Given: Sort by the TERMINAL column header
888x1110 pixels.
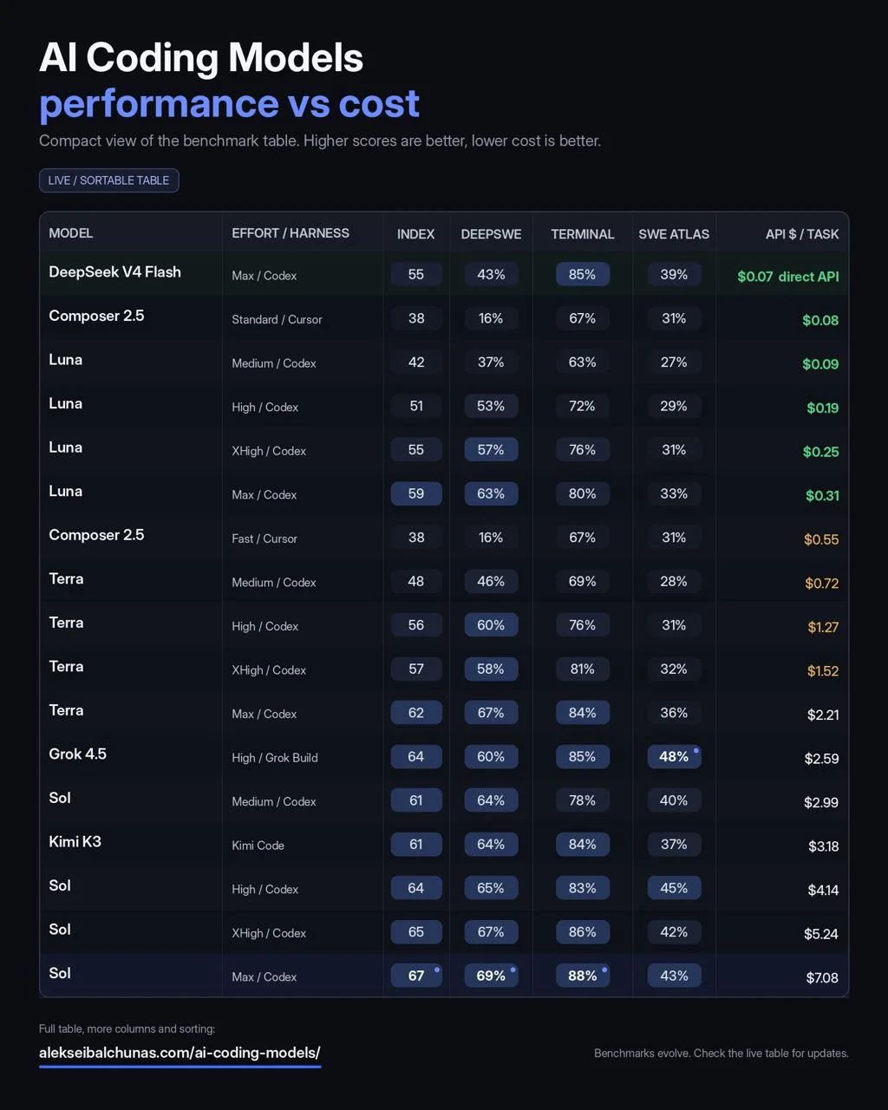Looking at the screenshot, I should [583, 234].
